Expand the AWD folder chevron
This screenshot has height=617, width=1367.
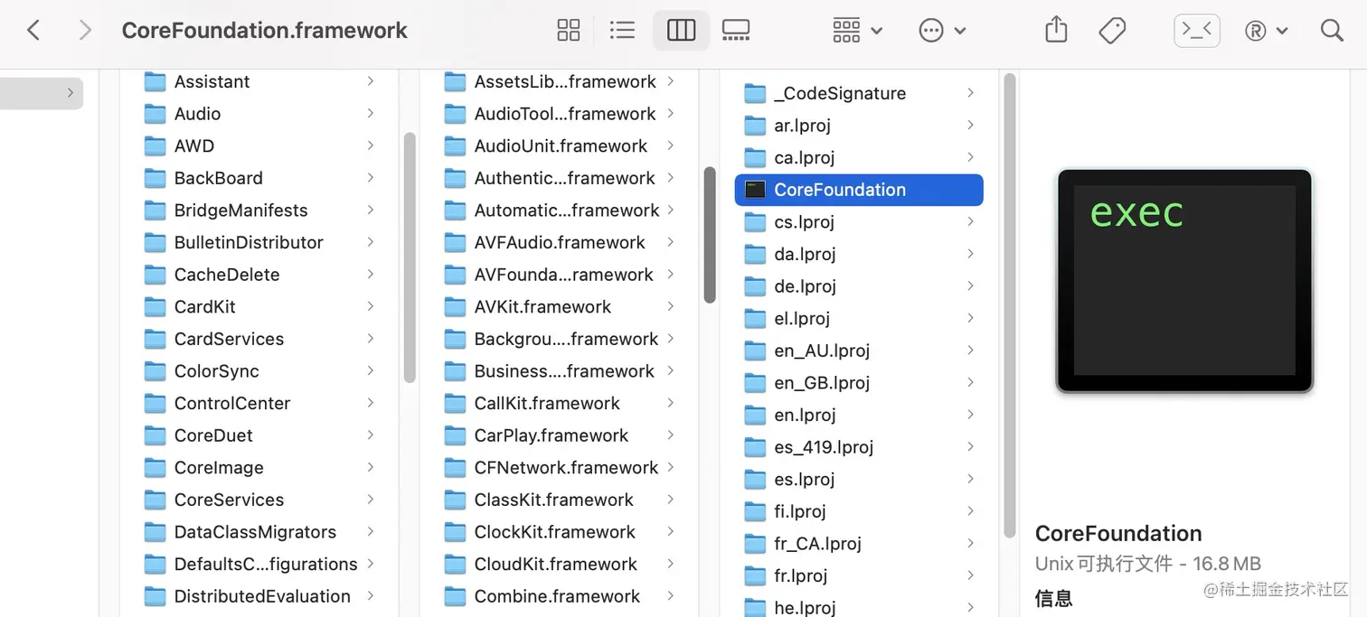coord(370,146)
